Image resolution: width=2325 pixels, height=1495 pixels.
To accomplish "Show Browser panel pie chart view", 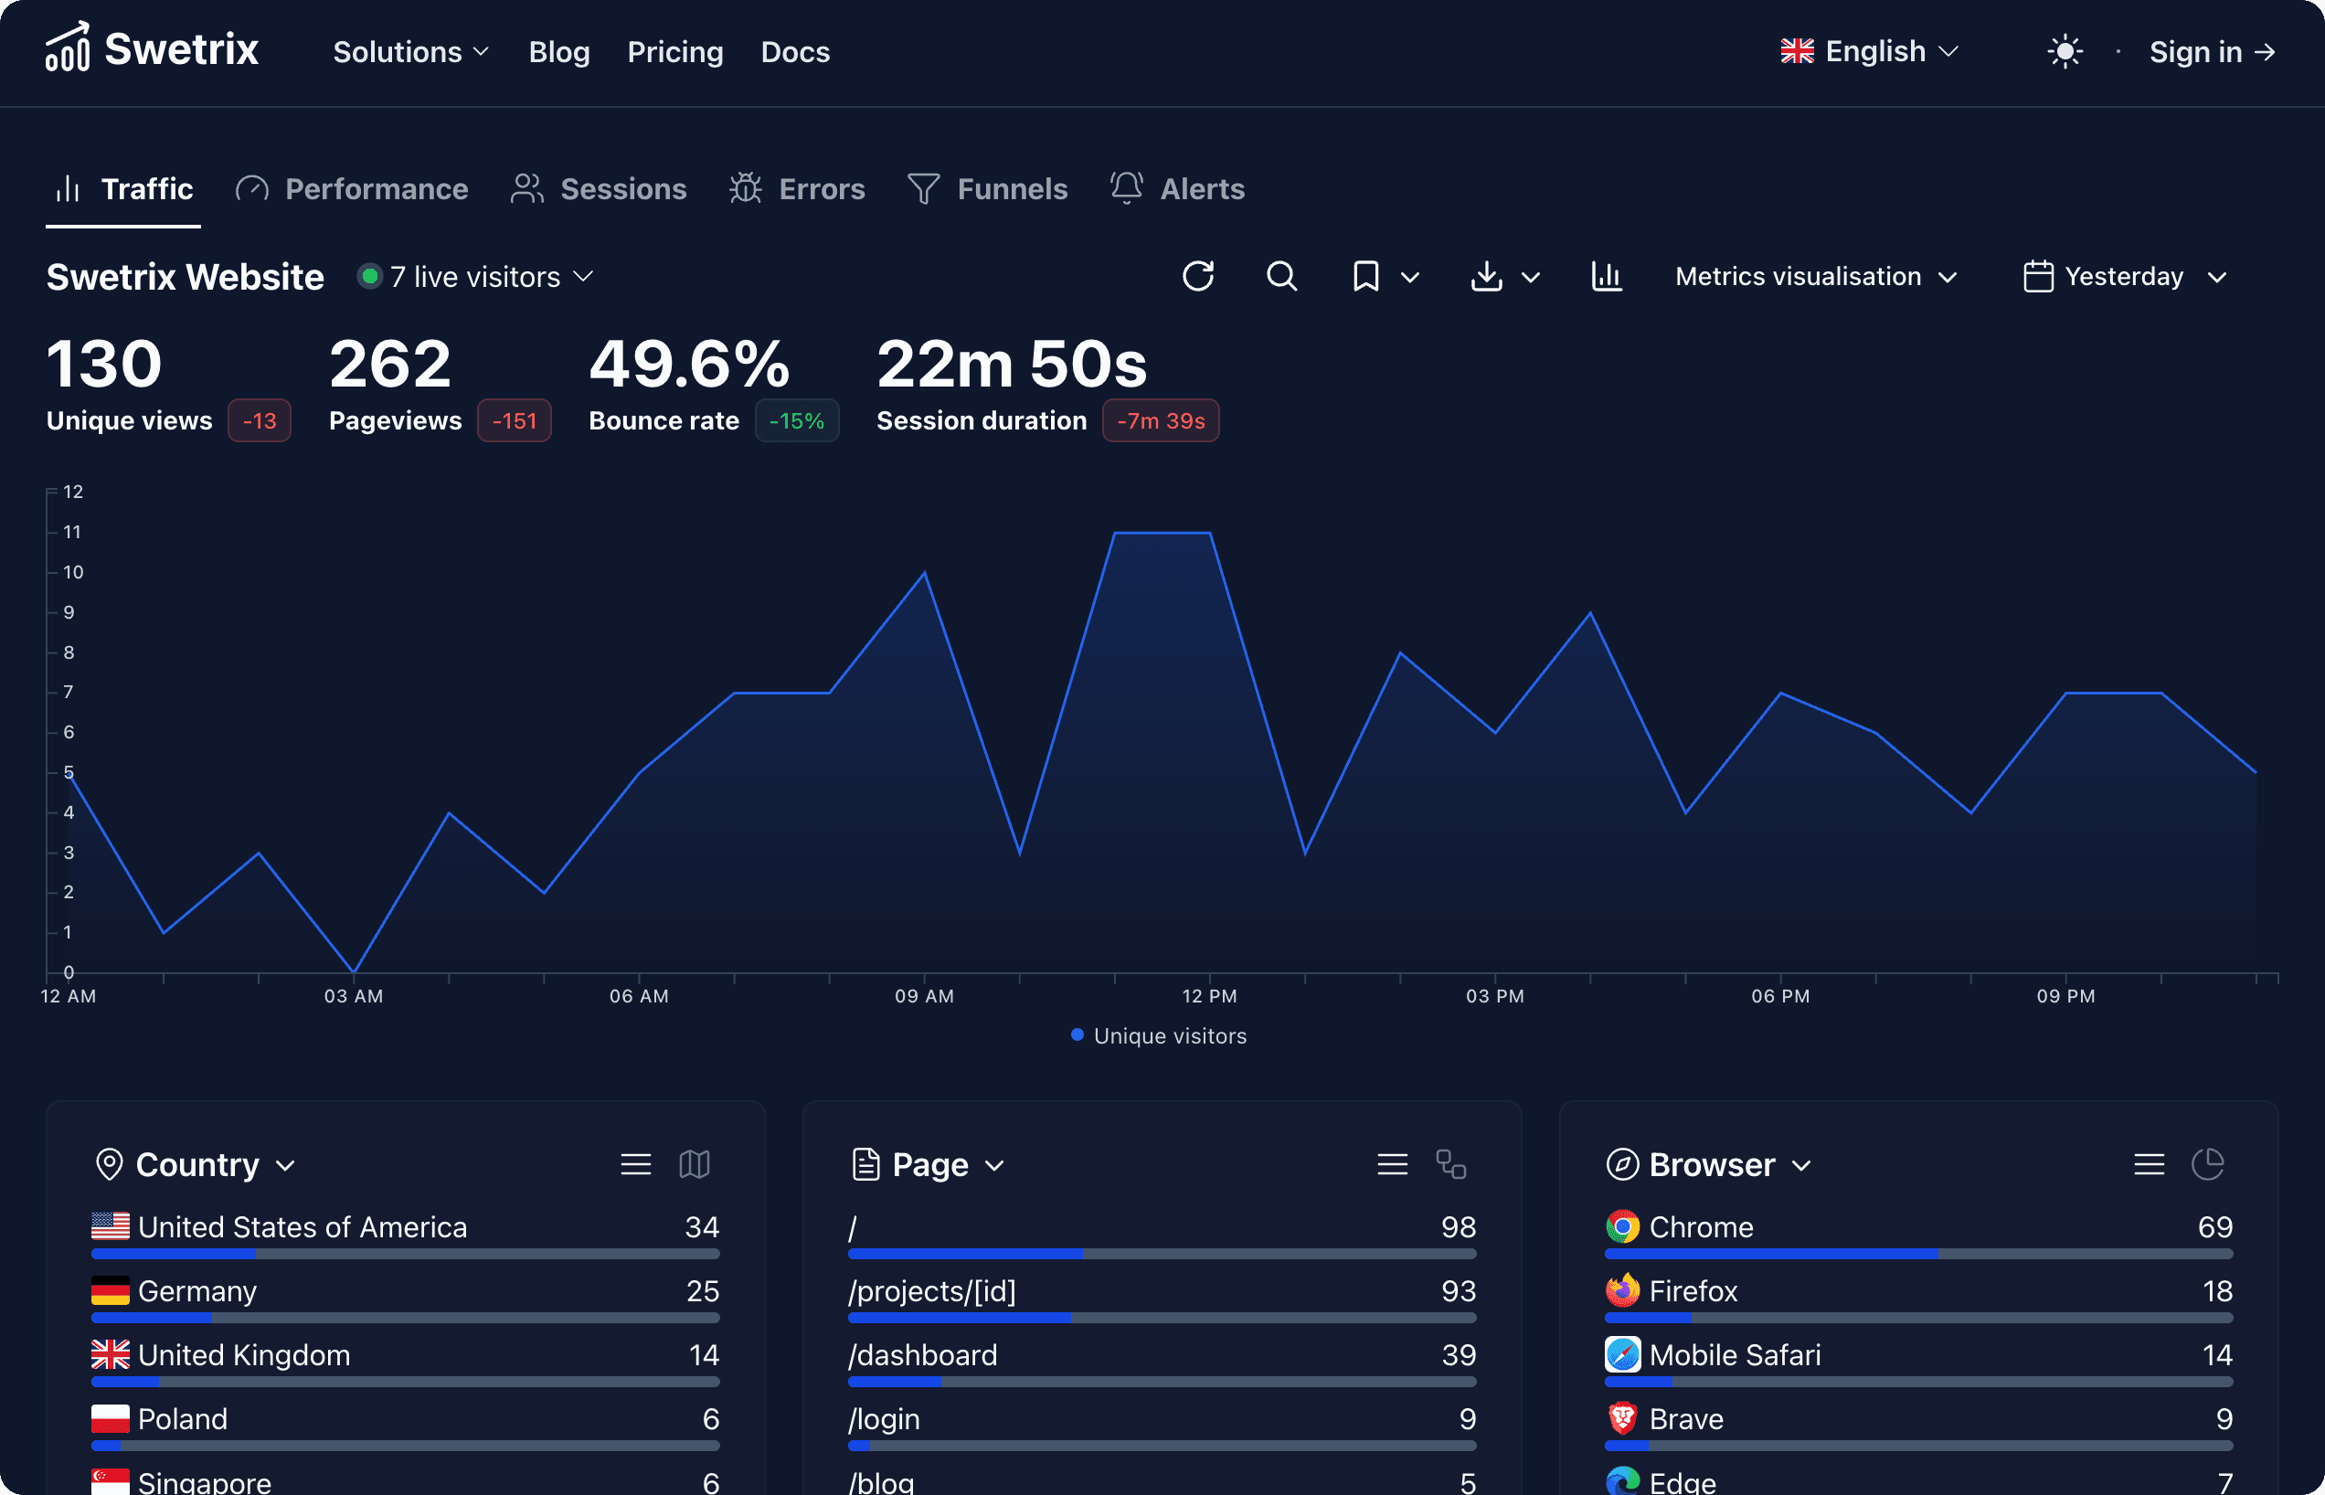I will pos(2207,1164).
